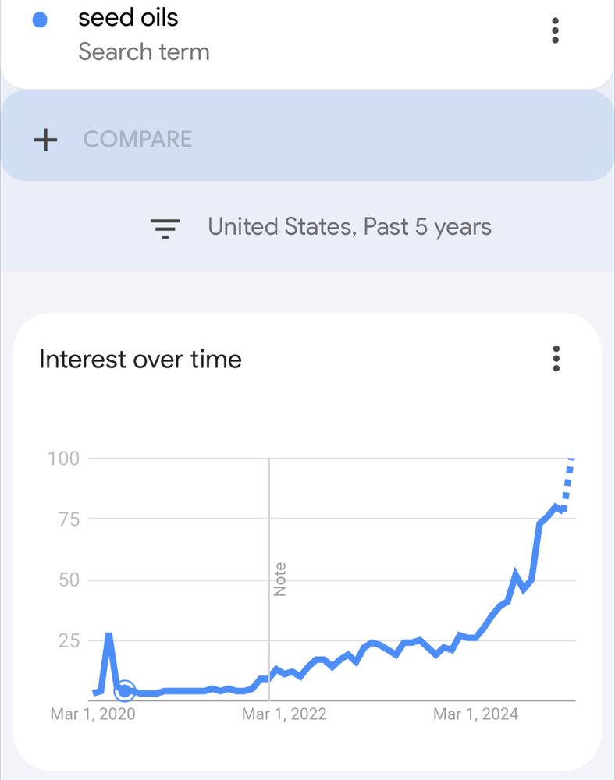615x780 pixels.
Task: Click the Search term subtitle
Action: pos(144,51)
